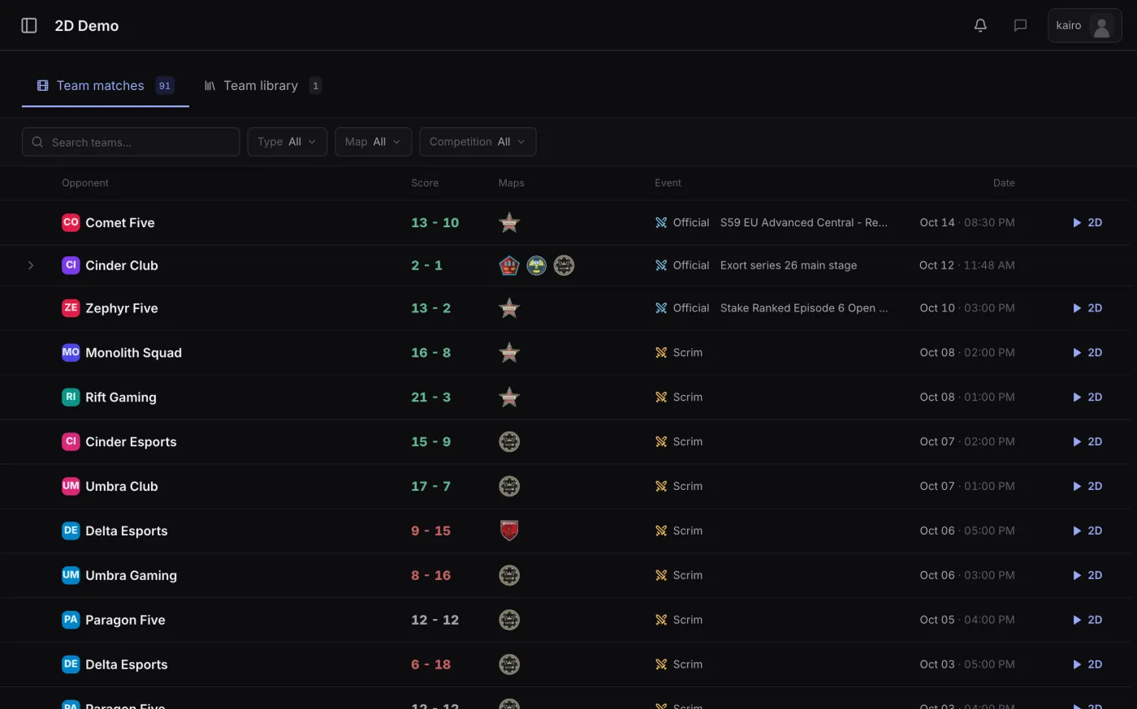Click the third map icon in Cinder Club row
This screenshot has height=709, width=1137.
coord(564,265)
